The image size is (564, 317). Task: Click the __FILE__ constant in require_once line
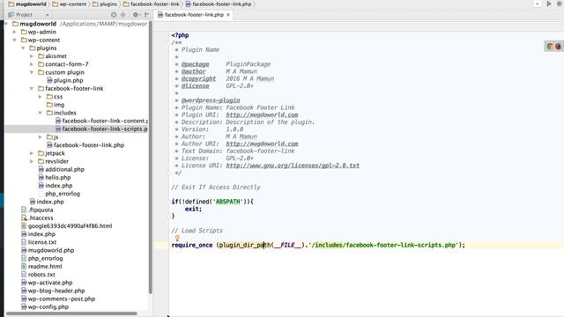287,245
